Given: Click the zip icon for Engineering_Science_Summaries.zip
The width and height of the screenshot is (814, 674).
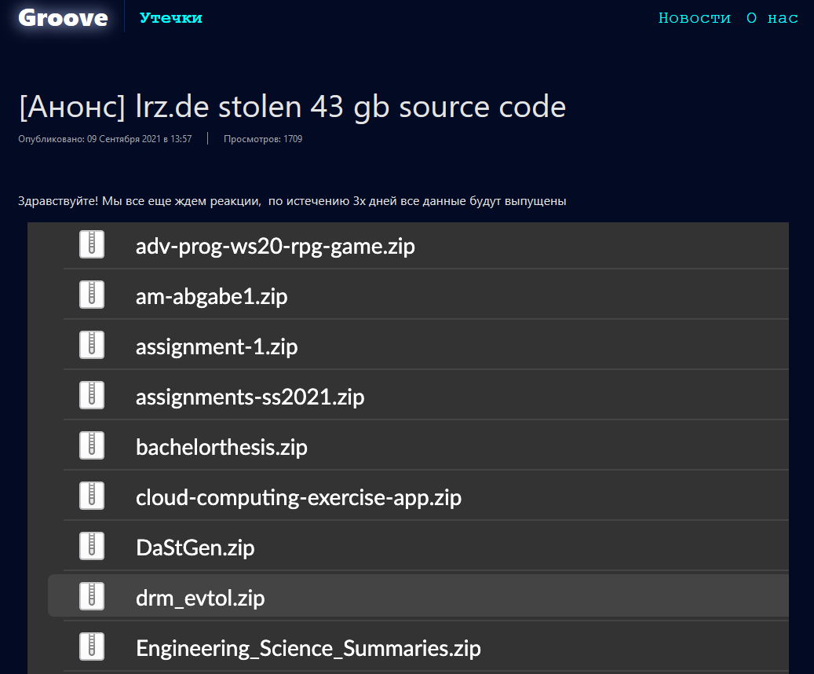Looking at the screenshot, I should [92, 647].
